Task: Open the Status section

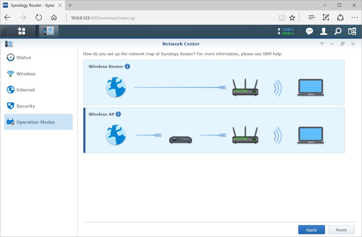Action: coord(38,58)
